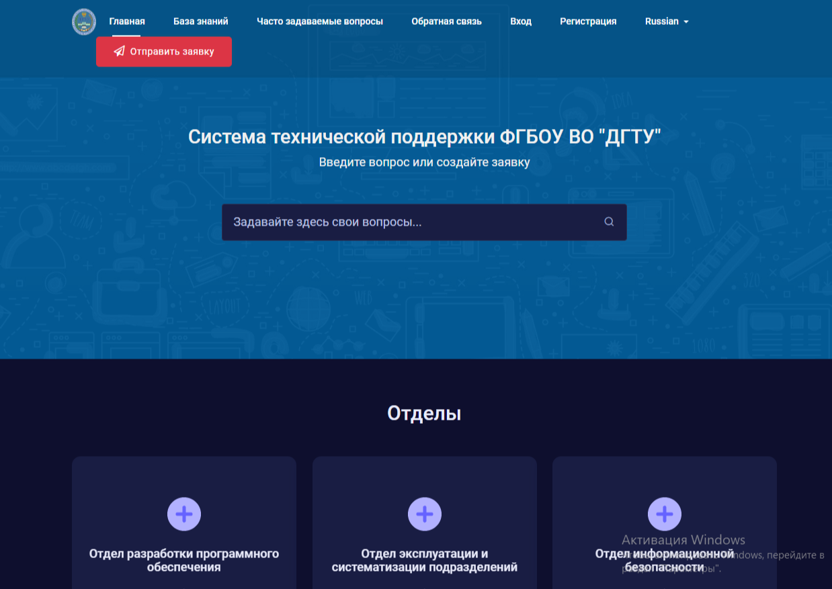Open Часто задаваемые вопросы page
The height and width of the screenshot is (589, 832).
(320, 21)
